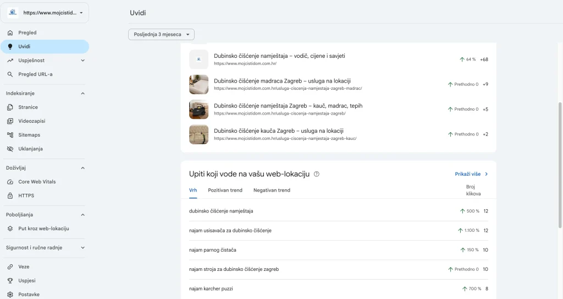Open Stranice in the sidebar
Screen dimensions: 563x299
tap(45, 107)
